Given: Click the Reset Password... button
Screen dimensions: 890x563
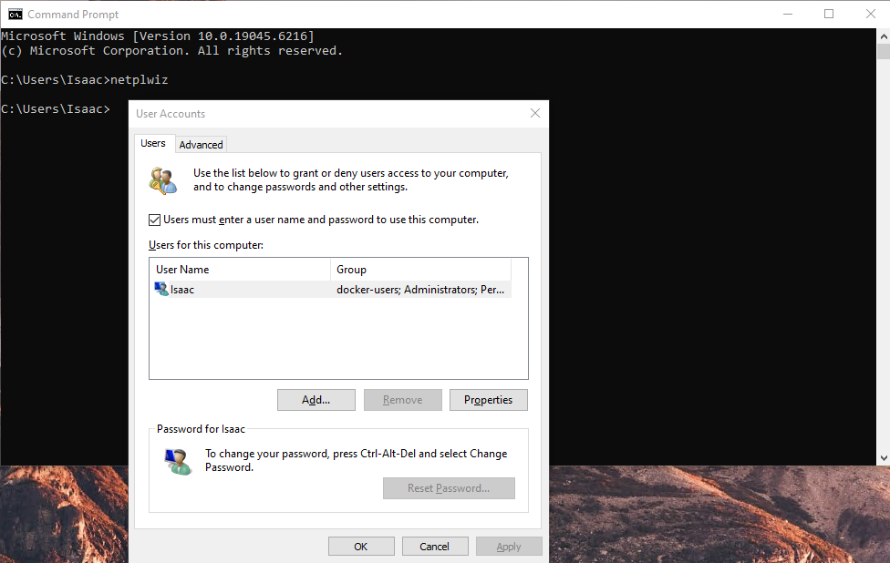Looking at the screenshot, I should tap(449, 488).
